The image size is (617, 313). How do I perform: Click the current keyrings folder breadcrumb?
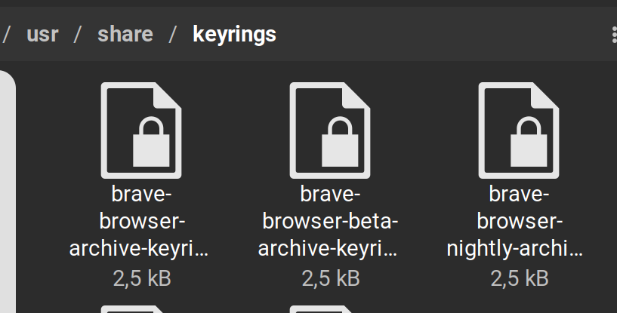(x=235, y=35)
